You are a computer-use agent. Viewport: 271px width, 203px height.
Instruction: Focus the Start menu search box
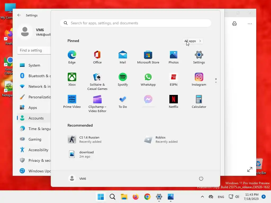(x=135, y=23)
